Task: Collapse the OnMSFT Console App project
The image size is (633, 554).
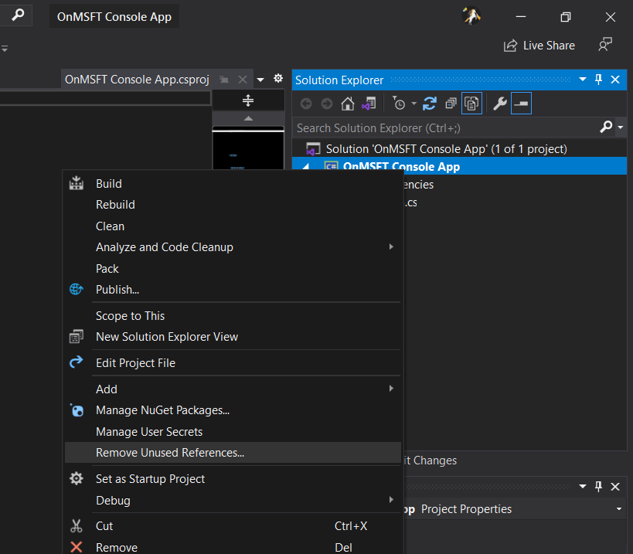Action: pos(306,166)
